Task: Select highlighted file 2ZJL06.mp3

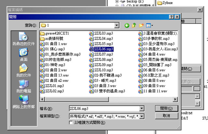Action: pyautogui.click(x=101, y=49)
